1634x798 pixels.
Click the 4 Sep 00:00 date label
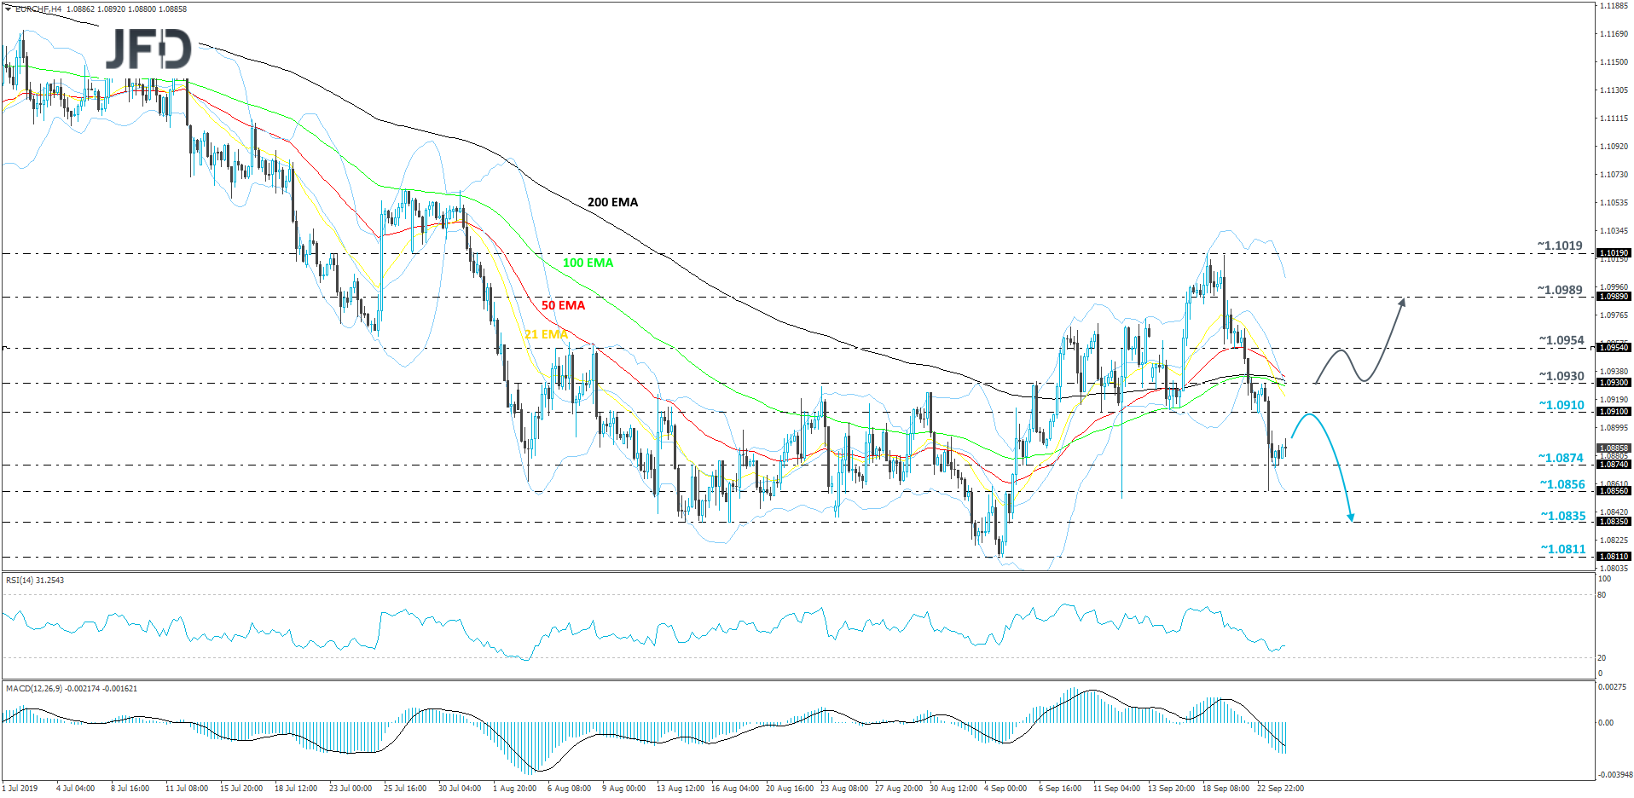click(1005, 789)
